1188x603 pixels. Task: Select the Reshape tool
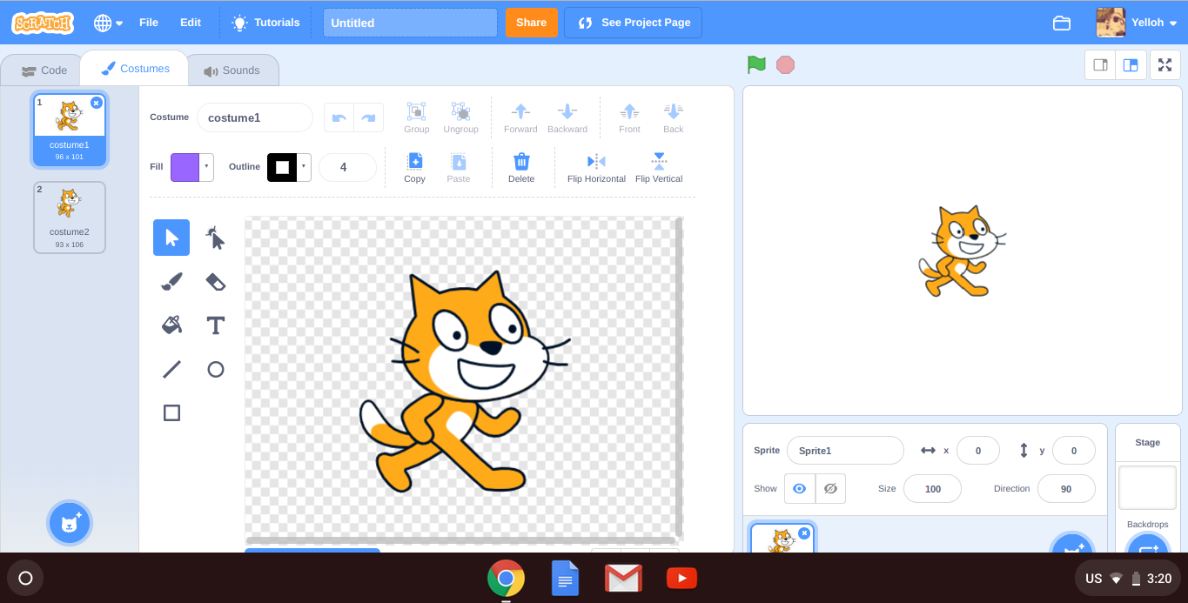click(215, 238)
